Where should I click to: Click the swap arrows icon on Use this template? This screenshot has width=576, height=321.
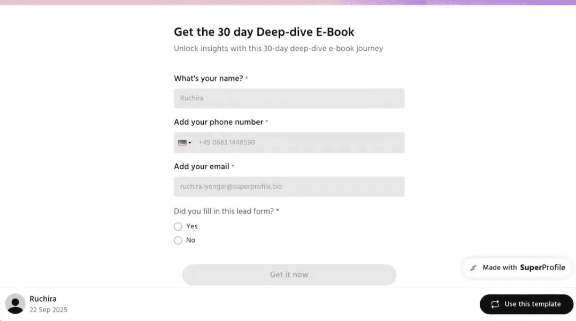click(495, 304)
